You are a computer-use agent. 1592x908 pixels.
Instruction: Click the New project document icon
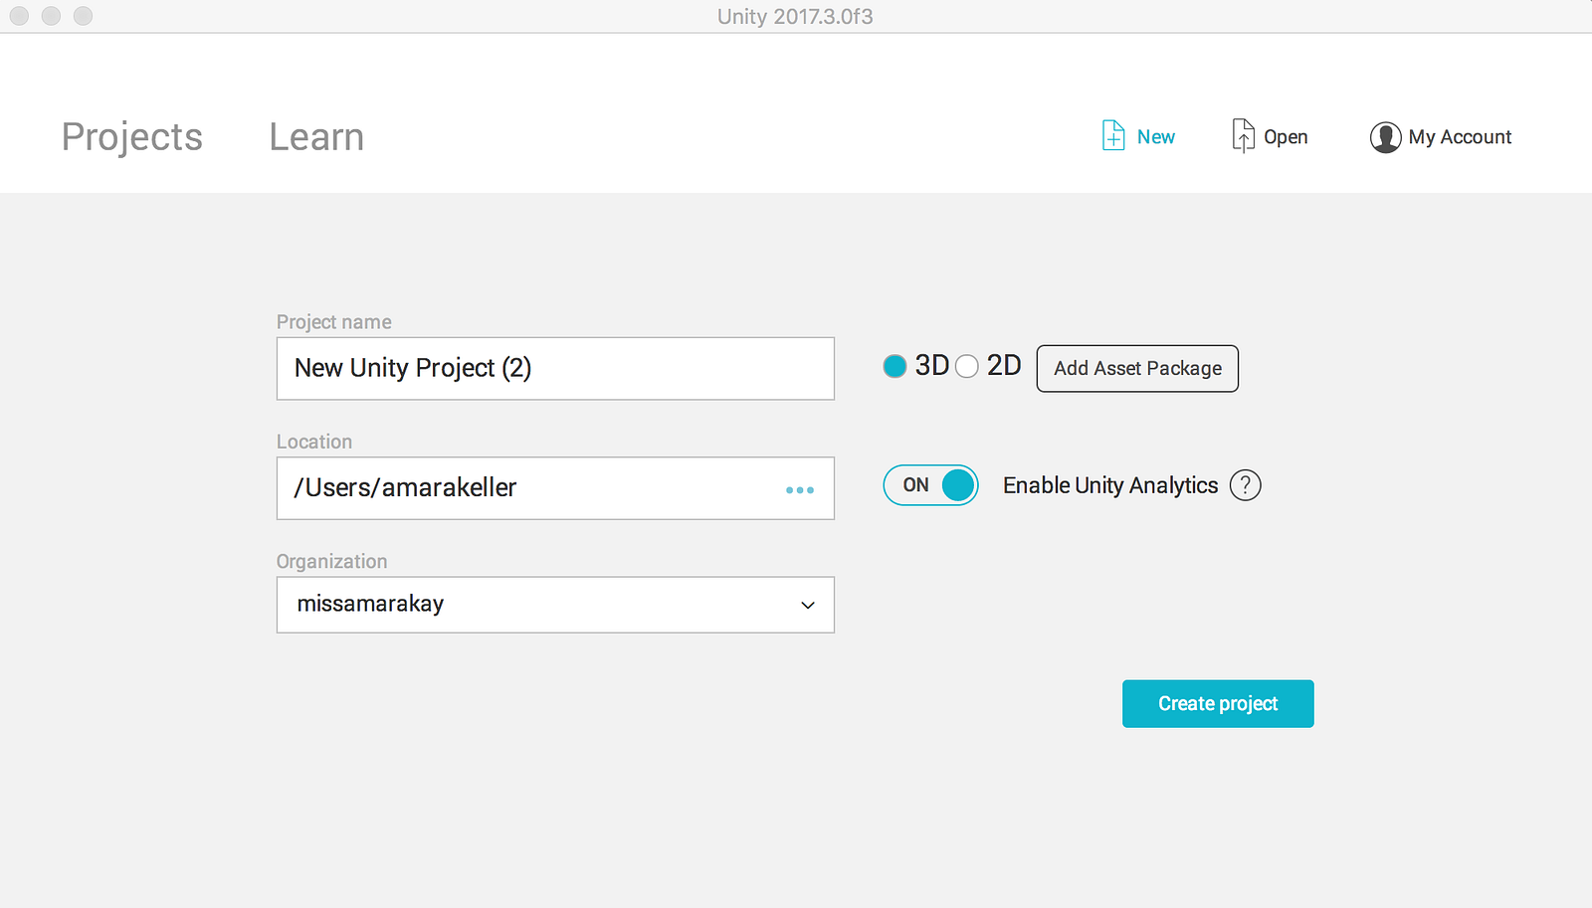[1113, 136]
